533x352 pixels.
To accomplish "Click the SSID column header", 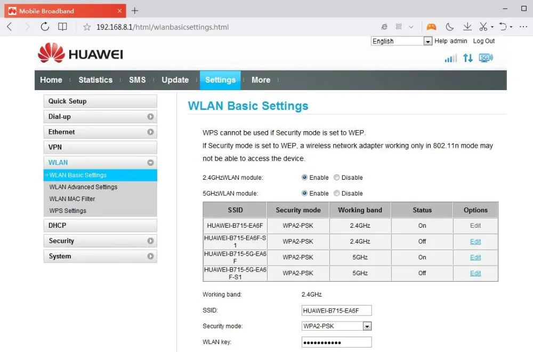I will [235, 210].
